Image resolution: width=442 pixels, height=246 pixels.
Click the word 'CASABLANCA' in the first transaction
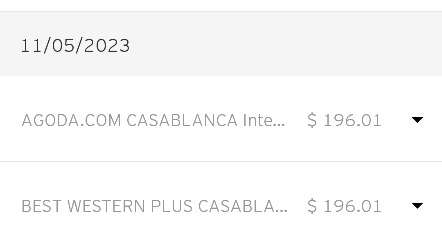(x=182, y=121)
